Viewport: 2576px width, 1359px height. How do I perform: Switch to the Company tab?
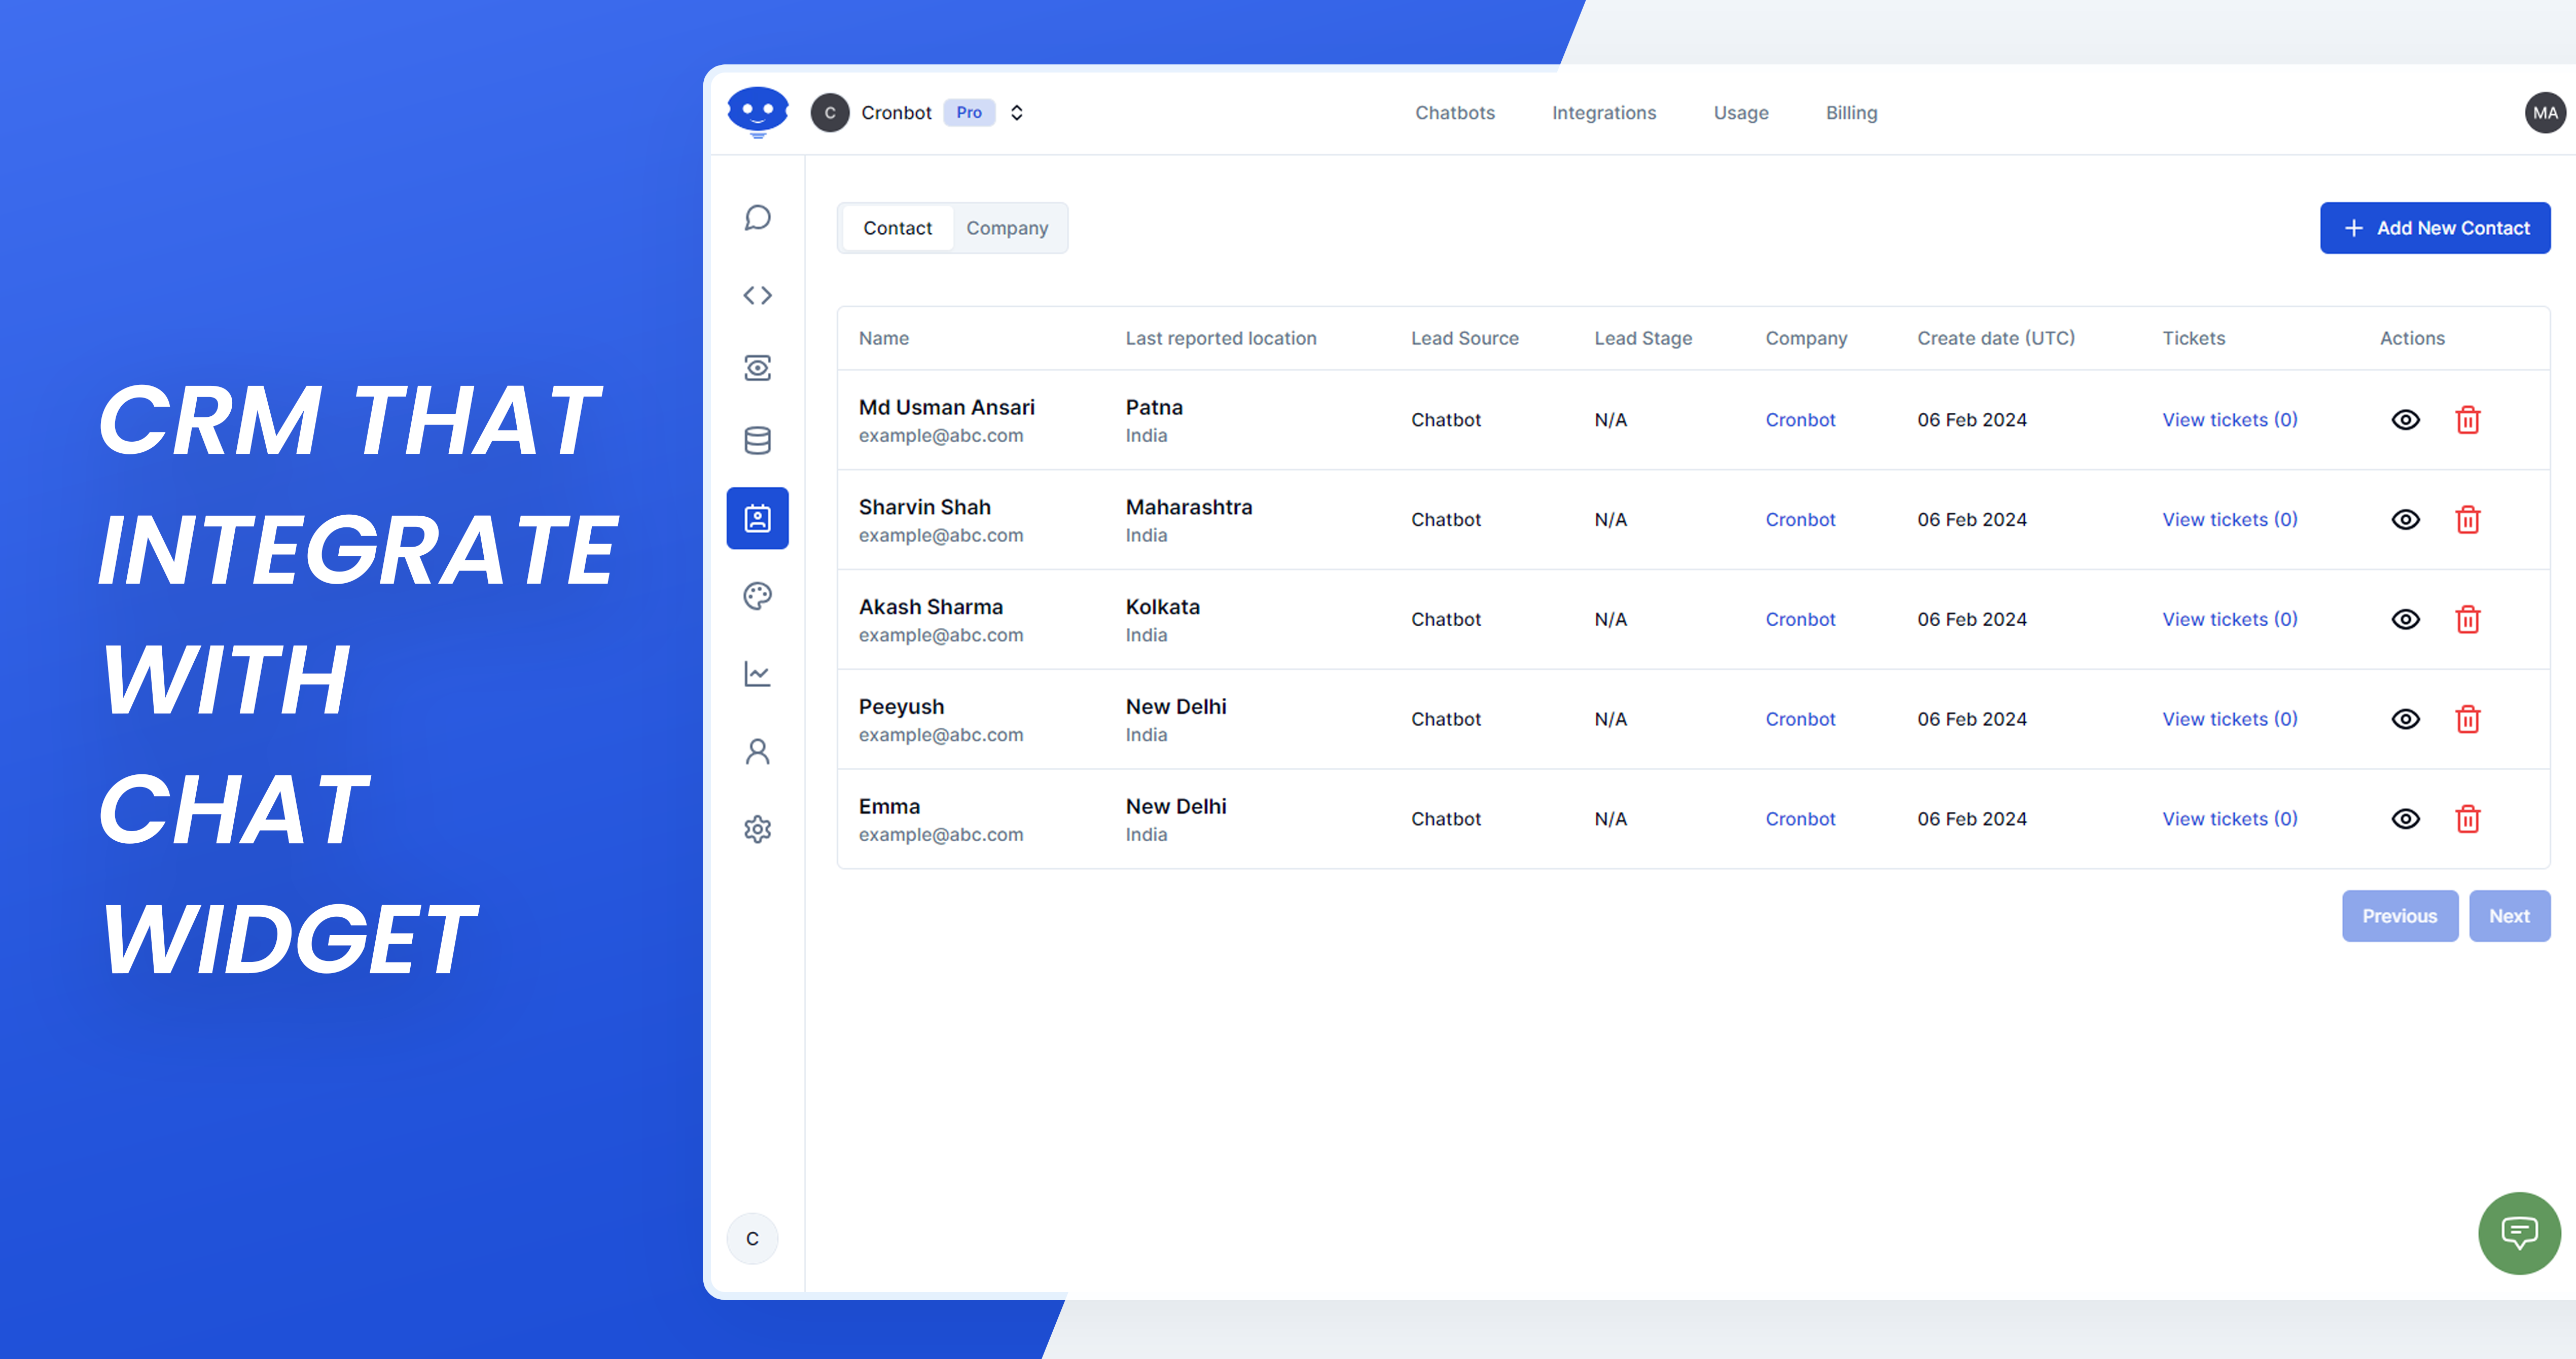click(x=1006, y=228)
